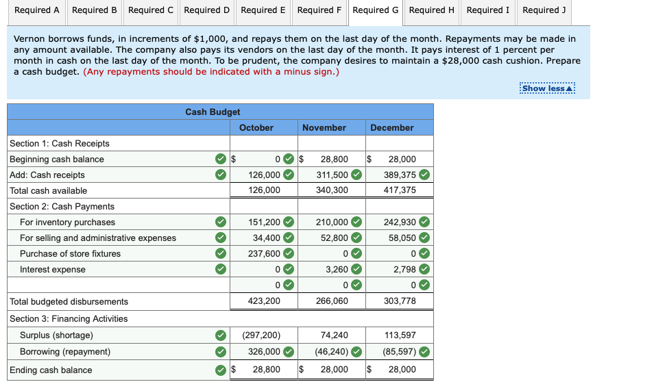Select the November interest expense field 3,260
654x382 pixels.
point(332,269)
